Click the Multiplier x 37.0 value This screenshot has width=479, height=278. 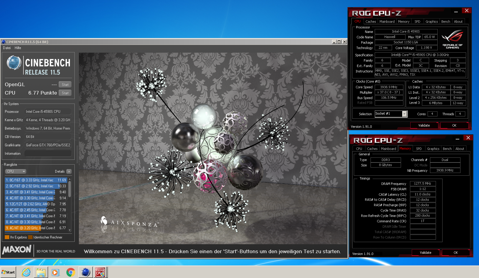[389, 92]
